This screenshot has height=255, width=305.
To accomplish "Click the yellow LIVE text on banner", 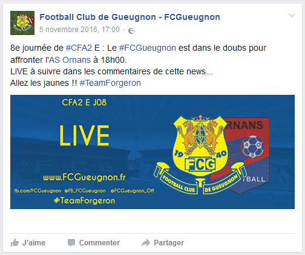I will (x=84, y=135).
